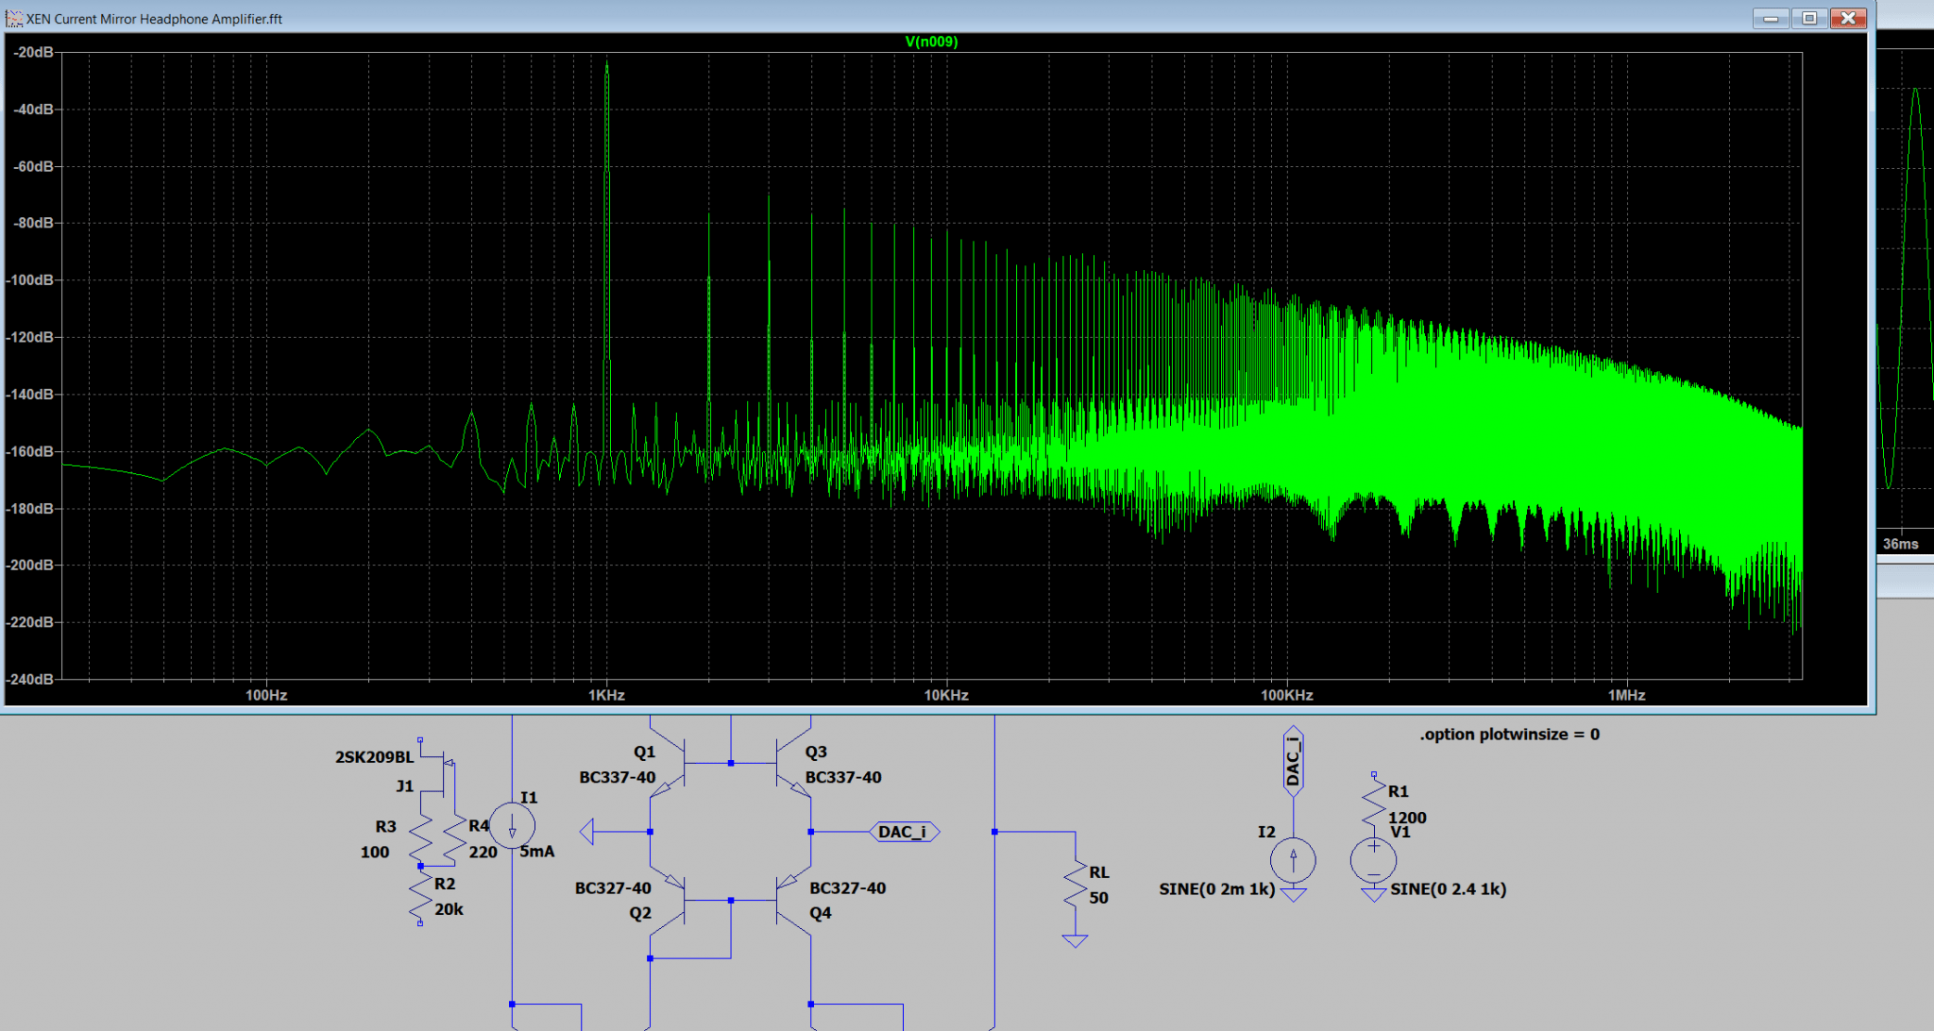Click the 1KHz frequency axis label
The height and width of the screenshot is (1031, 1934).
[x=606, y=695]
